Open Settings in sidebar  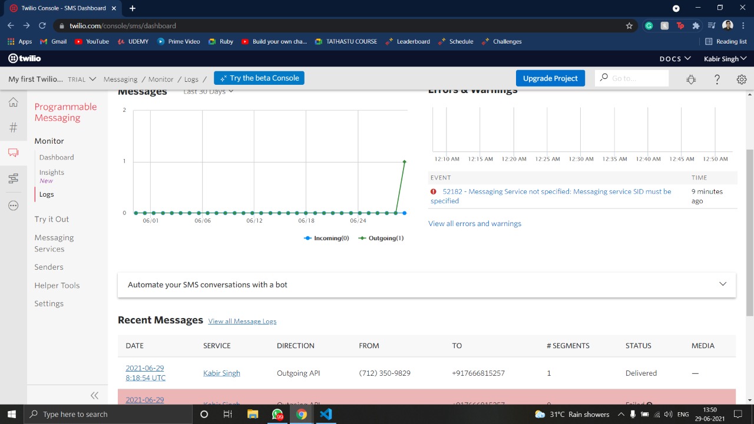49,303
